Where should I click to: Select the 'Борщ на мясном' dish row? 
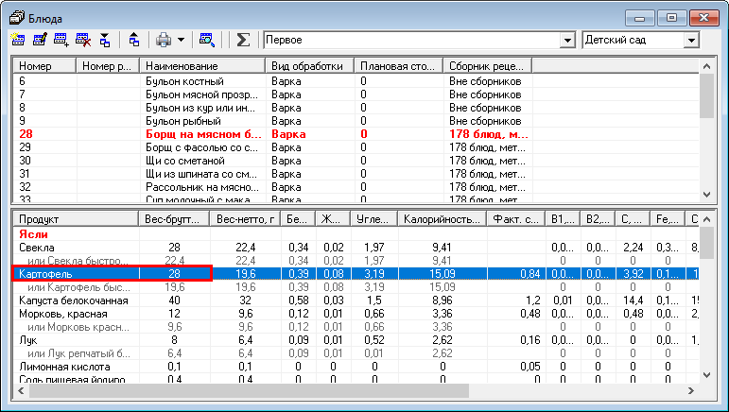coord(204,134)
